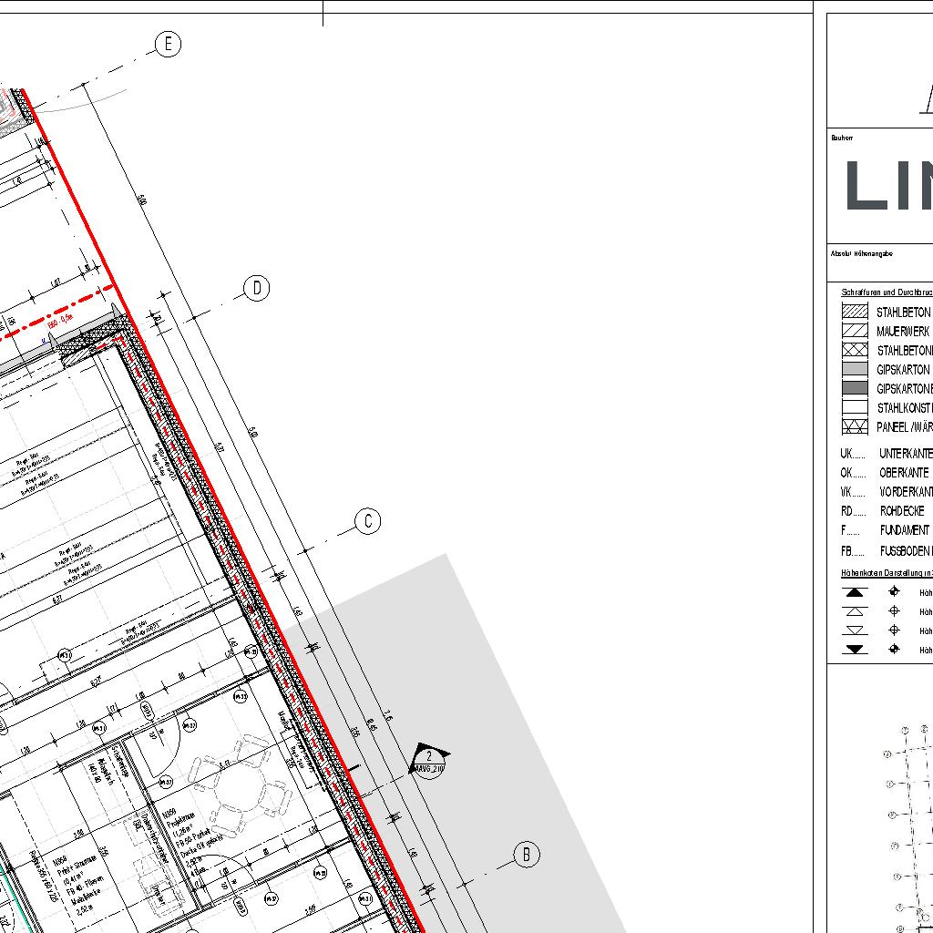
Task: Select grid axis bubble D
Action: click(x=256, y=288)
